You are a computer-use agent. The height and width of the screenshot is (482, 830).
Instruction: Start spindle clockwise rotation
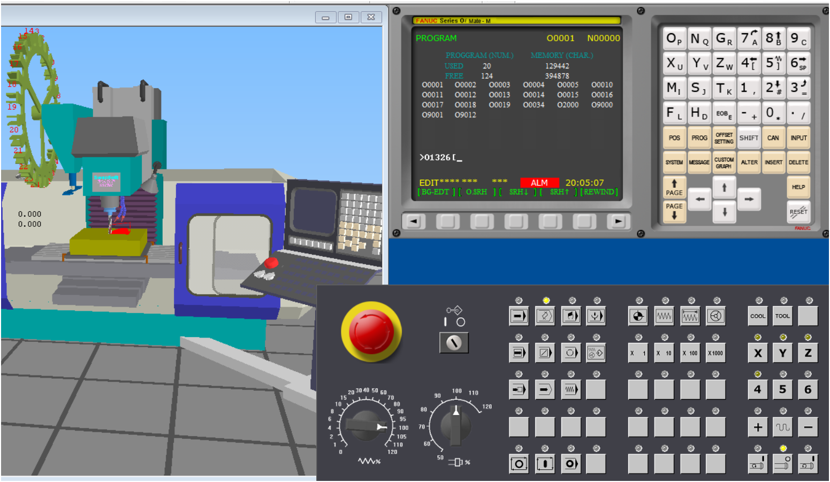coord(757,464)
